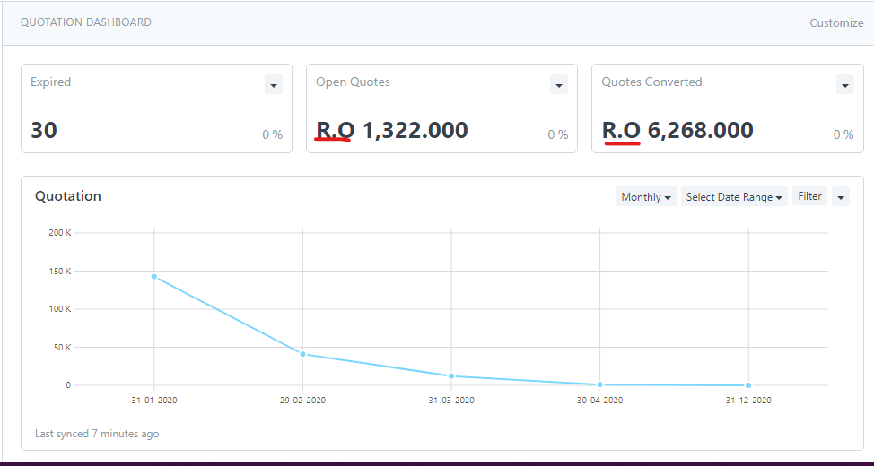This screenshot has width=874, height=466.
Task: Click the 150 K y-axis label
Action: [61, 272]
